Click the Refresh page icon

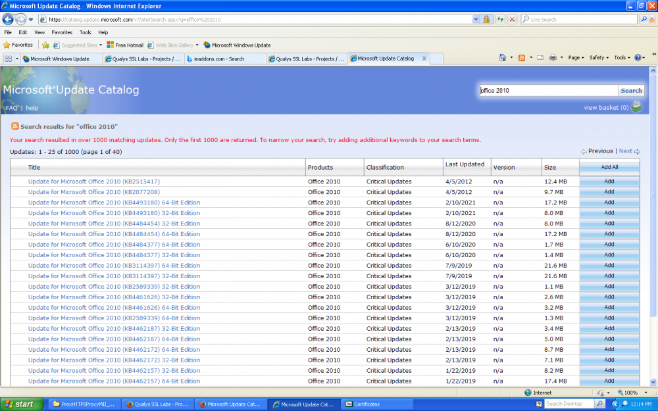(x=501, y=20)
